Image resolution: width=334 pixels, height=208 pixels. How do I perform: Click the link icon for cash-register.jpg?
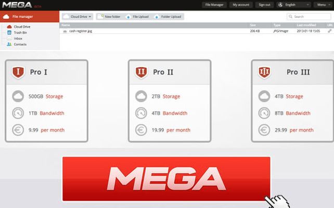pos(329,31)
